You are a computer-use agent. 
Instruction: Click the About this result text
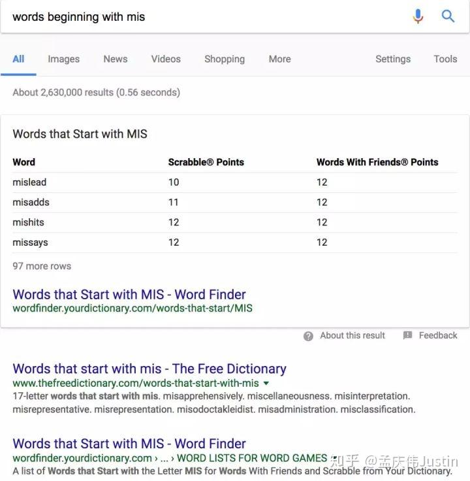352,335
